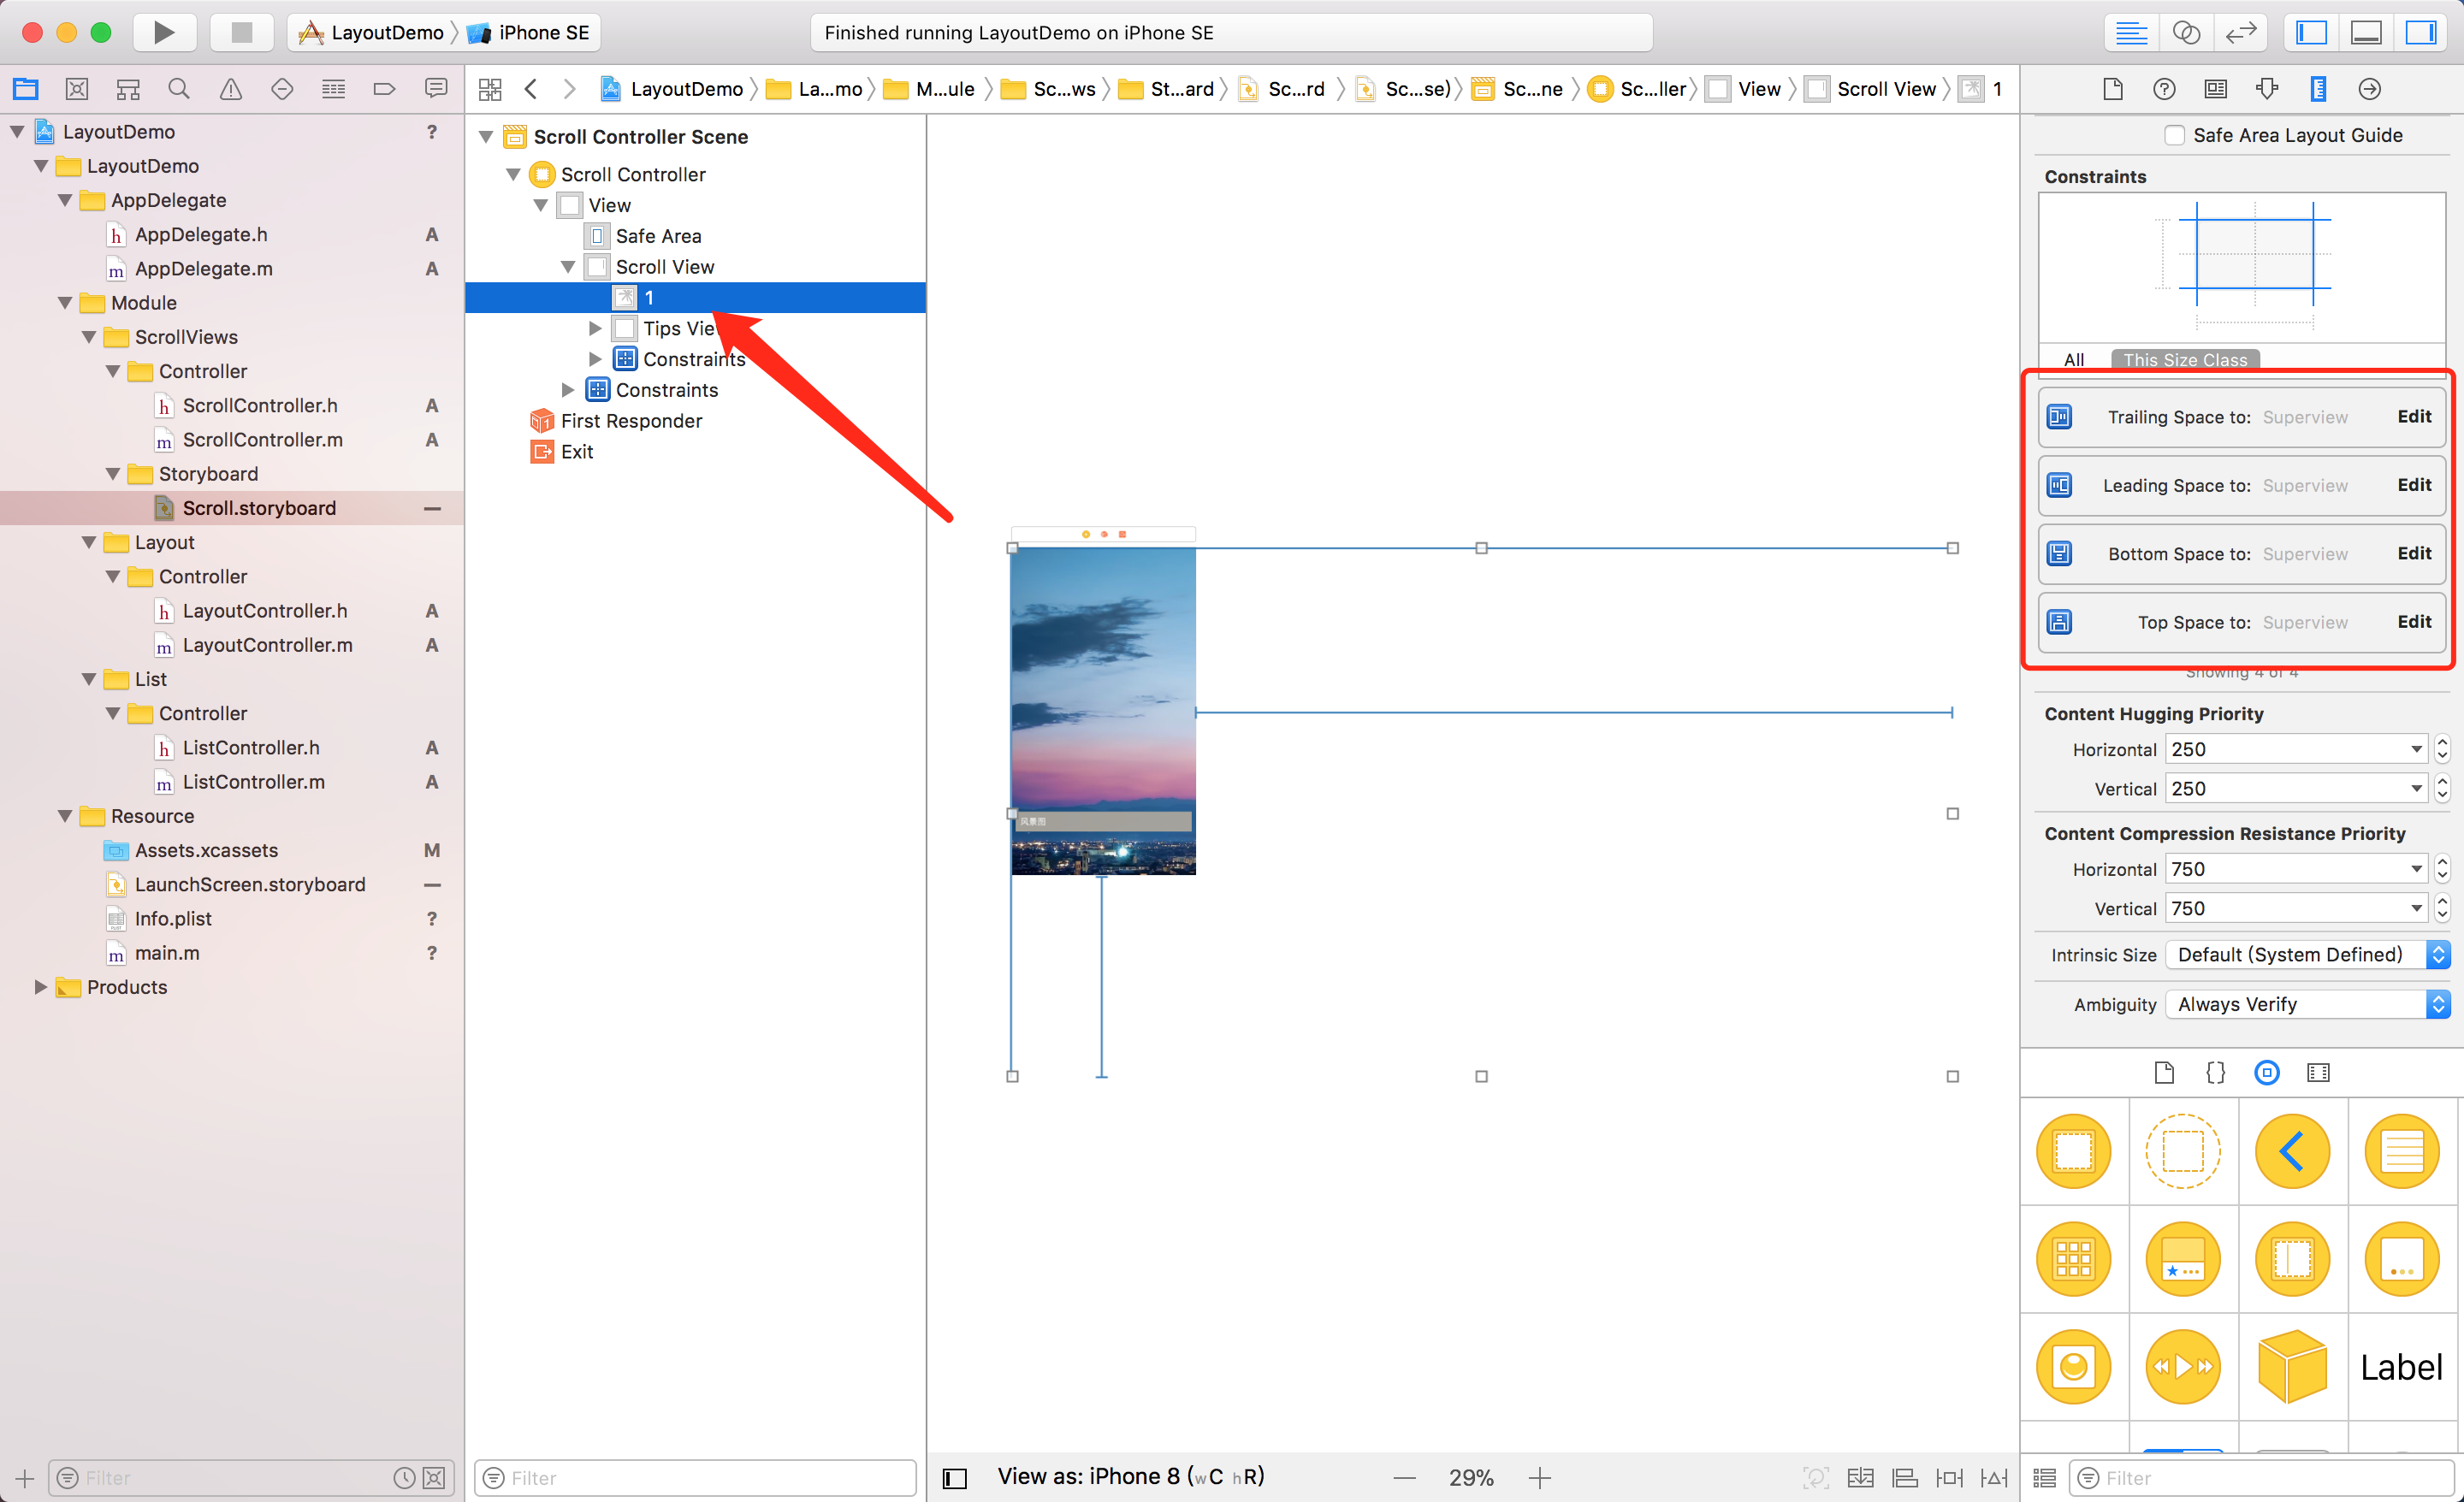
Task: Edit the Trailing Space constraint
Action: 2413,417
